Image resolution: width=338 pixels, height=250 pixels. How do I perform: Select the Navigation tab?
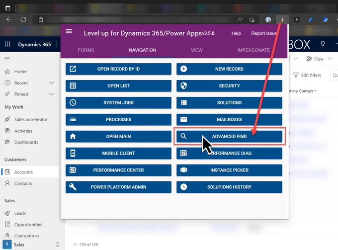[x=143, y=50]
